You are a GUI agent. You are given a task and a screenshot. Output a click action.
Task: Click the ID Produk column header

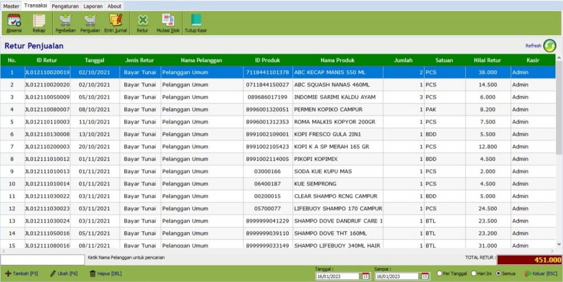[x=268, y=60]
